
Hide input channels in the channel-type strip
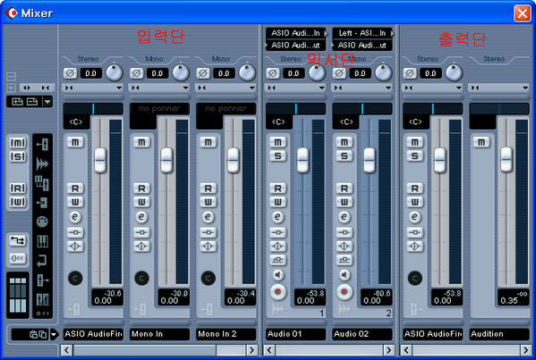[x=42, y=144]
